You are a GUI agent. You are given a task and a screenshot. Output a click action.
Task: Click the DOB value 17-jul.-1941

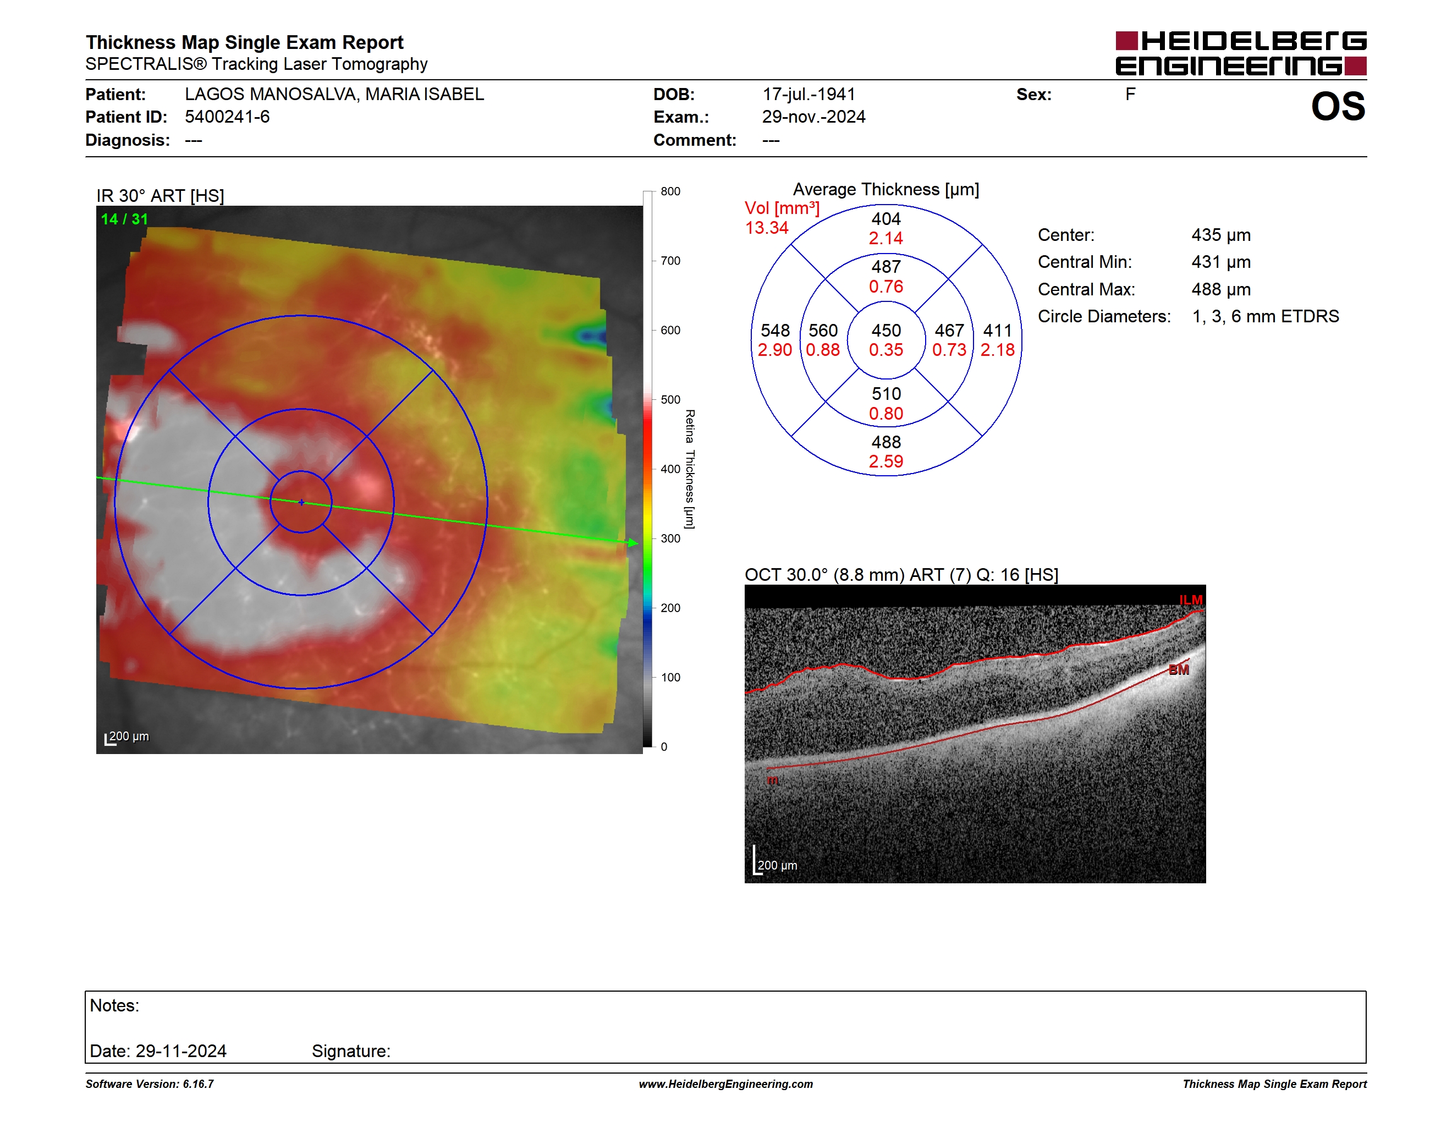[x=809, y=95]
